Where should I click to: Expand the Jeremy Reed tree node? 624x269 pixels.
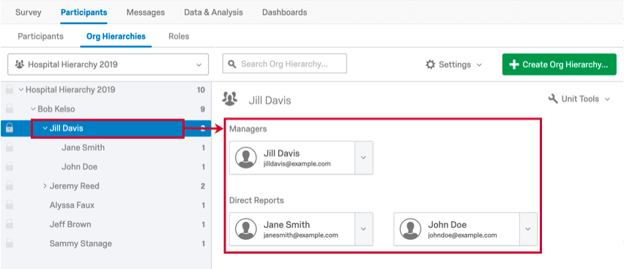click(45, 186)
